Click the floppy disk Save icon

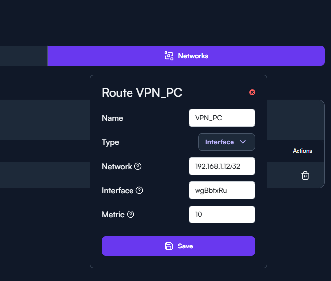click(x=169, y=246)
